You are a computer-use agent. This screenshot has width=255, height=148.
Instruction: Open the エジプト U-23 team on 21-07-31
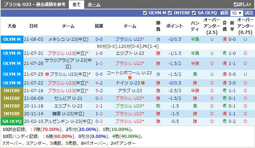pos(130,53)
